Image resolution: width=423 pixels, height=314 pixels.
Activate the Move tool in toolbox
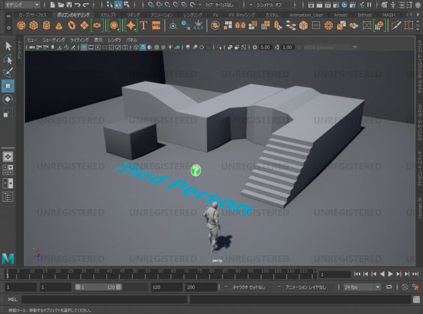pyautogui.click(x=8, y=86)
